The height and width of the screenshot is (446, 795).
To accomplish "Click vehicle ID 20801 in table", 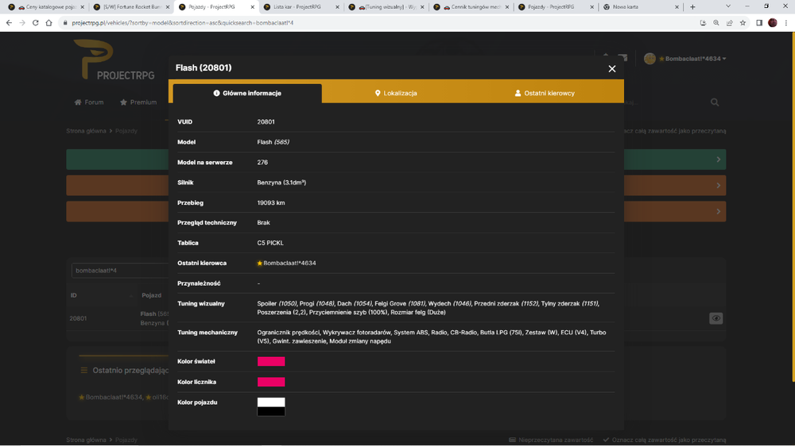I will 78,318.
